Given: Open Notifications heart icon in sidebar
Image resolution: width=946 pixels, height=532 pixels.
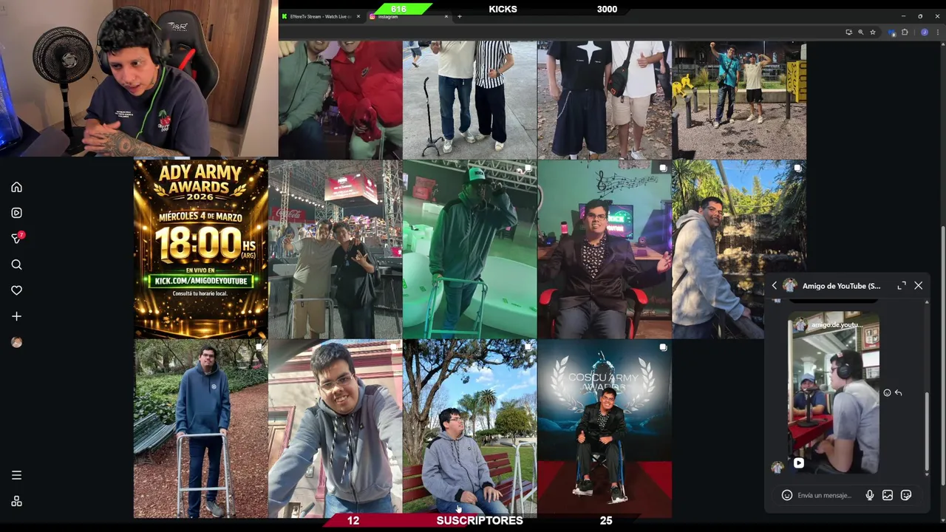Looking at the screenshot, I should pos(16,290).
